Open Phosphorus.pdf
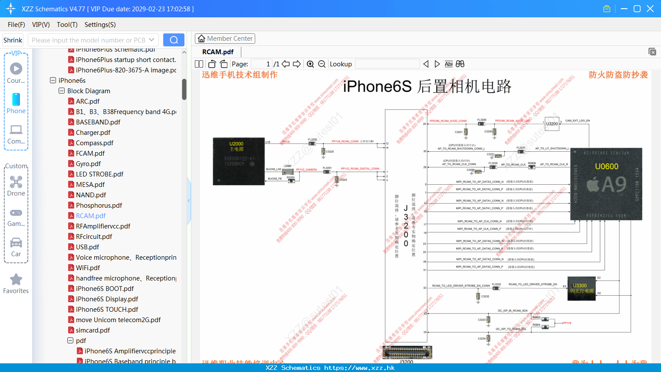This screenshot has height=372, width=661. pos(99,205)
